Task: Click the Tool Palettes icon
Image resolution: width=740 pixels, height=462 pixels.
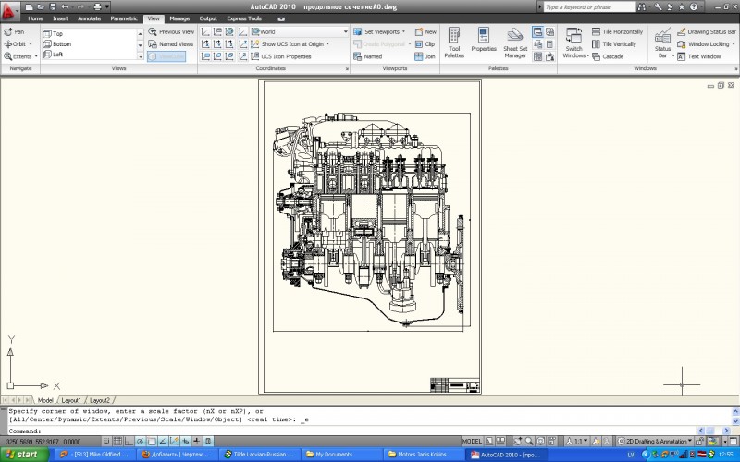Action: pyautogui.click(x=454, y=43)
